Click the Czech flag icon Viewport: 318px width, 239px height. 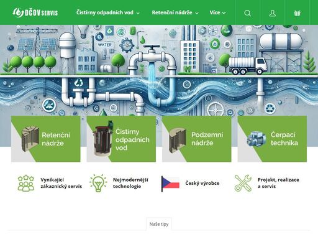(x=170, y=184)
